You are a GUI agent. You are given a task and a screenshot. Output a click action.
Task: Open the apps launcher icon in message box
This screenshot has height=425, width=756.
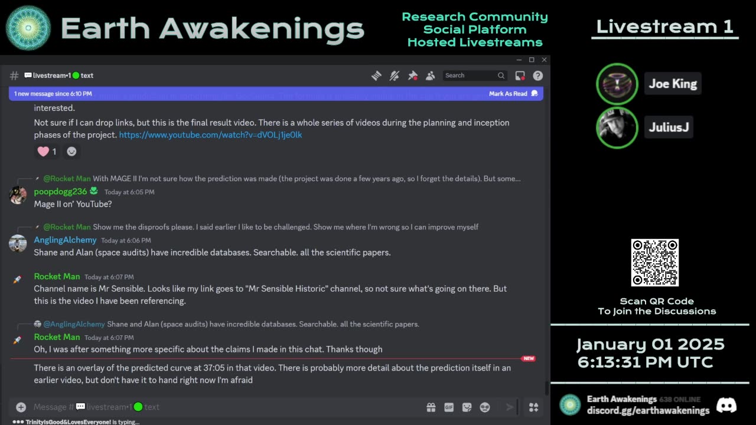pyautogui.click(x=533, y=407)
